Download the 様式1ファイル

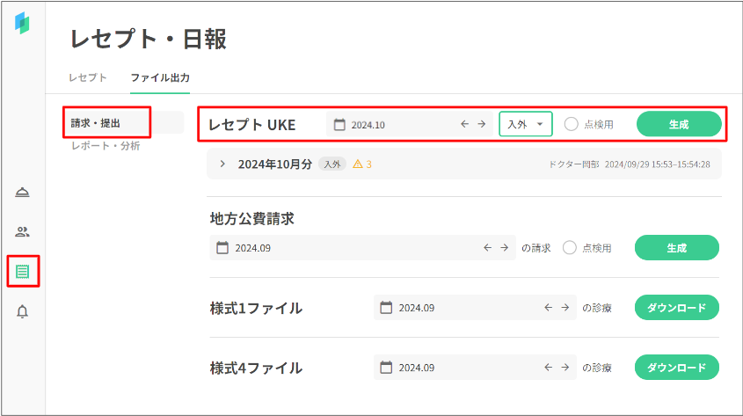[676, 308]
